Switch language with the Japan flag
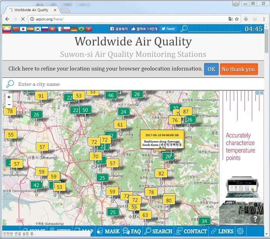 pyautogui.click(x=23, y=29)
